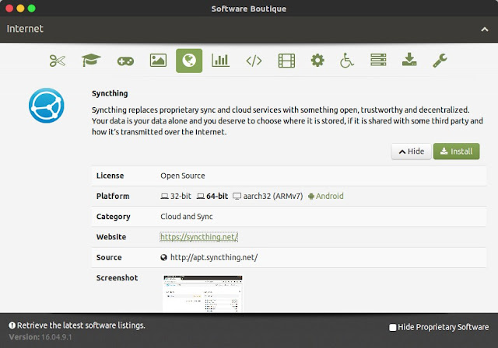Click the exclamation icon near Retrieve listings

[x=12, y=325]
